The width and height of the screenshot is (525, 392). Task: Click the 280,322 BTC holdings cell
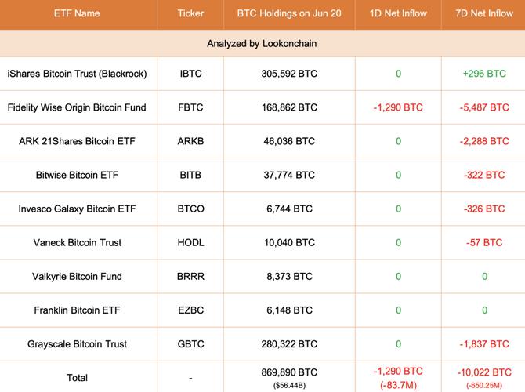coord(289,343)
